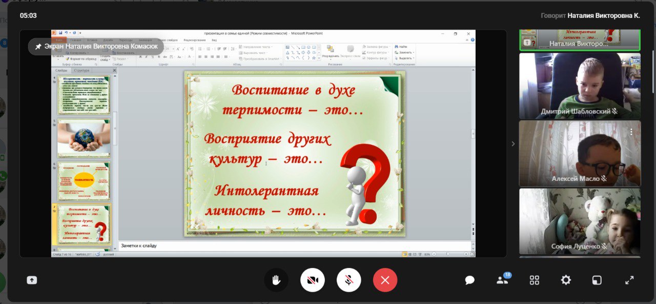This screenshot has height=304, width=656.
Task: Click the Формат по образцу button
Action: (81, 59)
